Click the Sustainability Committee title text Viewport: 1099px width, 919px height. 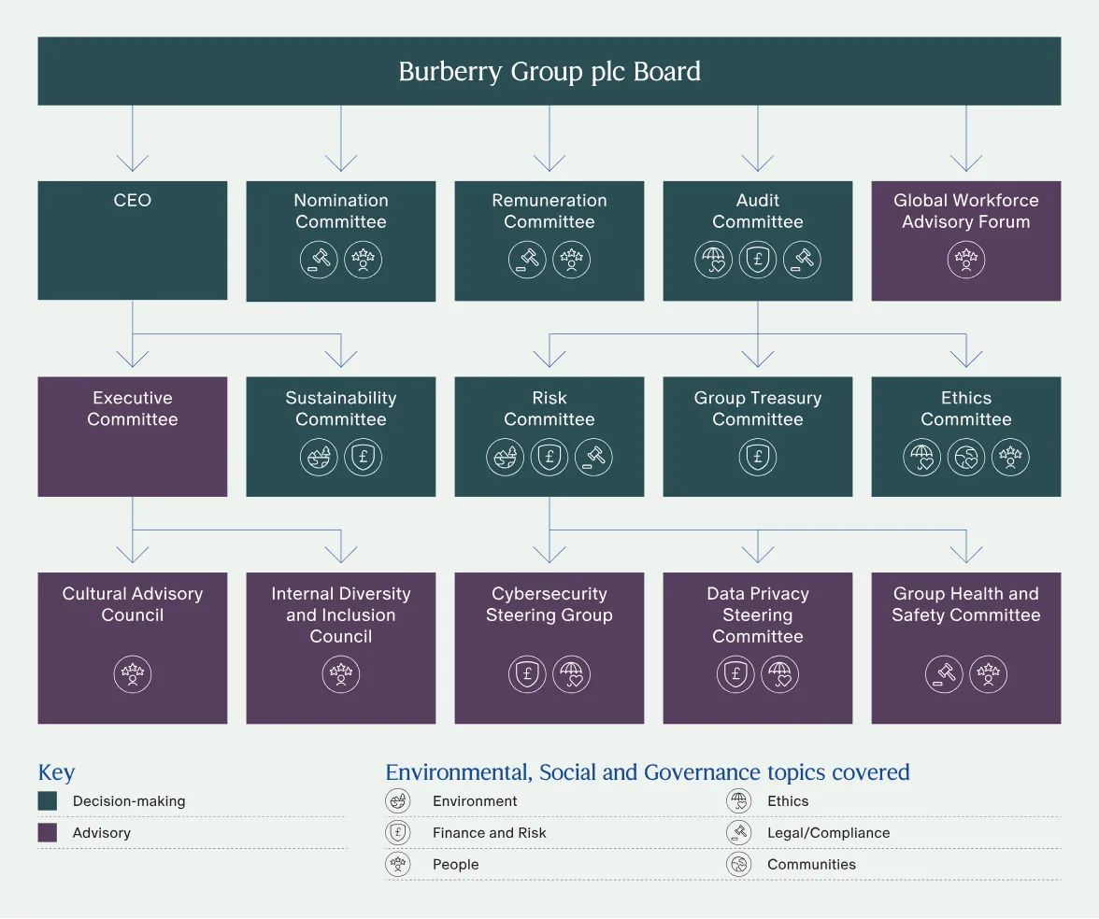[x=340, y=408]
